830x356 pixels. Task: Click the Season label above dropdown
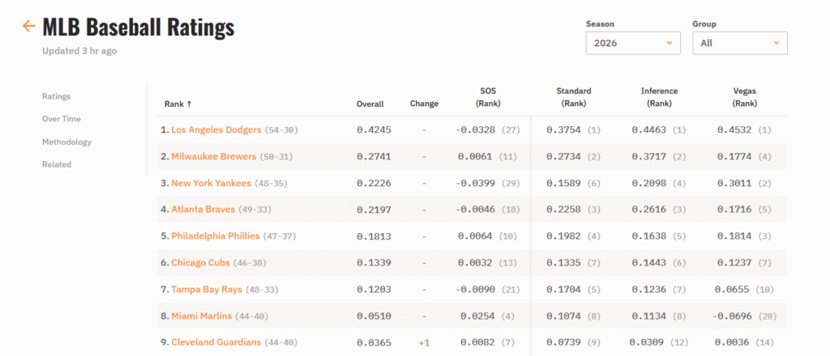pyautogui.click(x=601, y=23)
